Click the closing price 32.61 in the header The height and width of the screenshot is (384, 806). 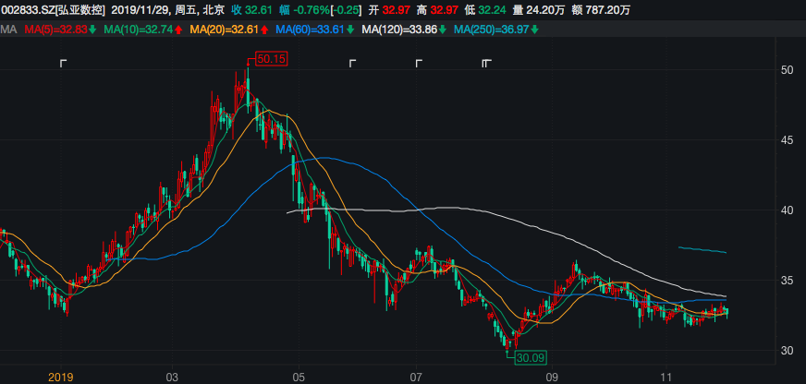tap(260, 10)
